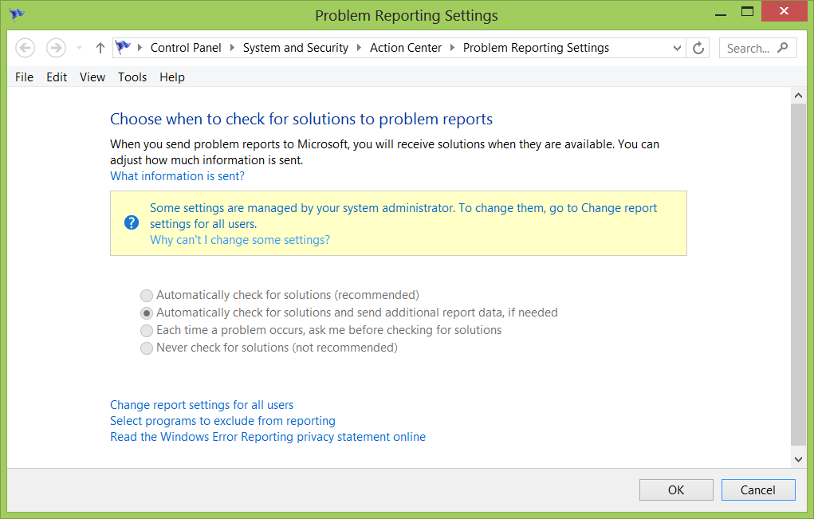Click the Back navigation arrow
Viewport: 814px width, 519px height.
tap(26, 48)
